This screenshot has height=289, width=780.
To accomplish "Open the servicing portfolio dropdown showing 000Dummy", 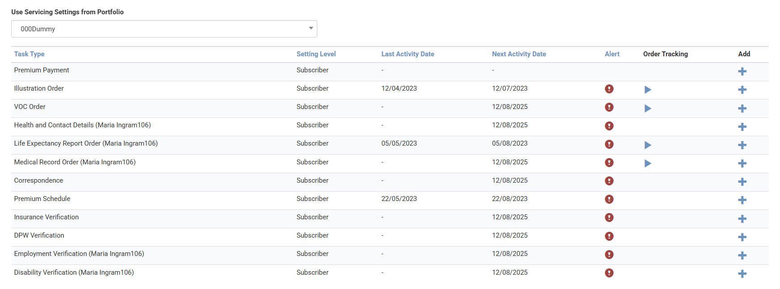I will [x=164, y=29].
